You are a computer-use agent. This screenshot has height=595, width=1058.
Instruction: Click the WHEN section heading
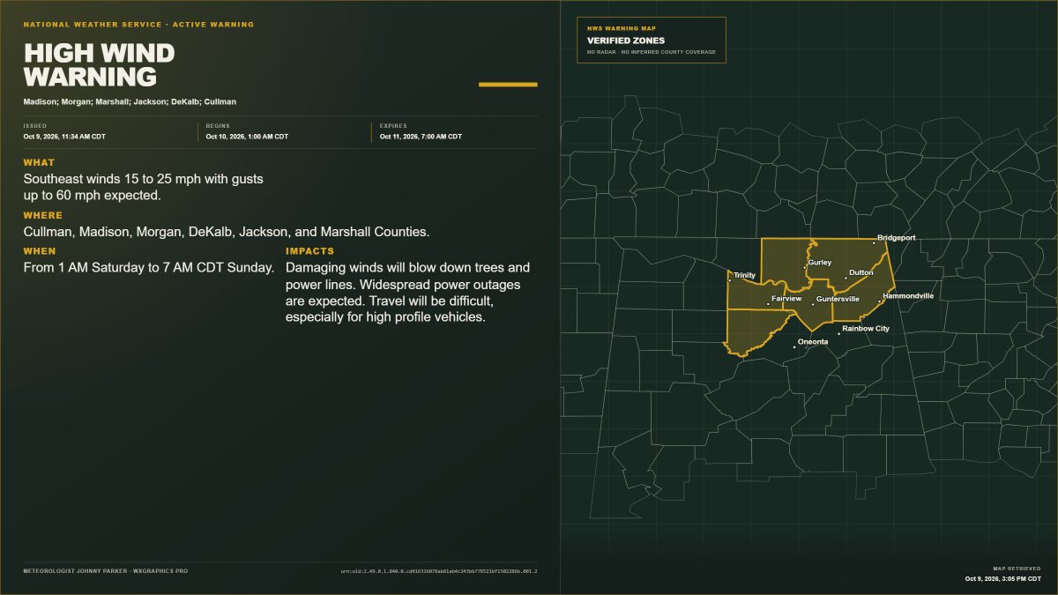click(40, 251)
